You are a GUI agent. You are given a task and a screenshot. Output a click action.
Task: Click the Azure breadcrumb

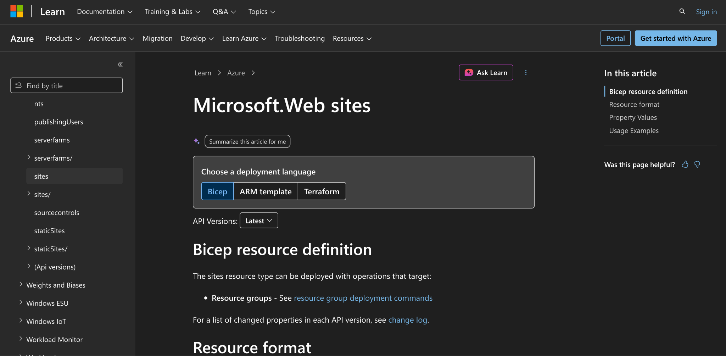236,73
